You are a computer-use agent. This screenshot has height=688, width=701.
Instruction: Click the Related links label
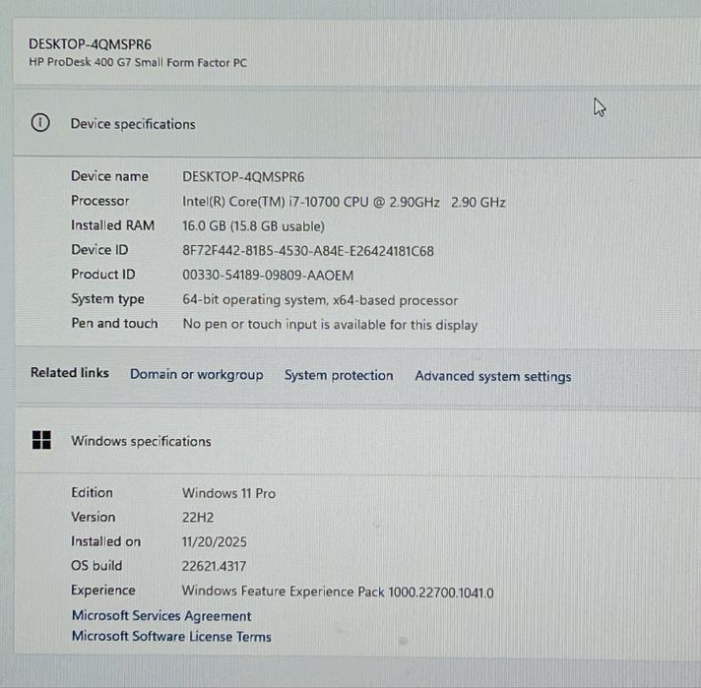coord(70,372)
